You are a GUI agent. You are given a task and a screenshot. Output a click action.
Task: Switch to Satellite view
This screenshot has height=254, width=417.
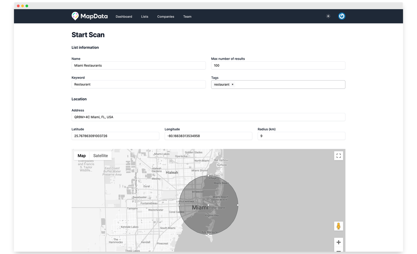coord(100,156)
